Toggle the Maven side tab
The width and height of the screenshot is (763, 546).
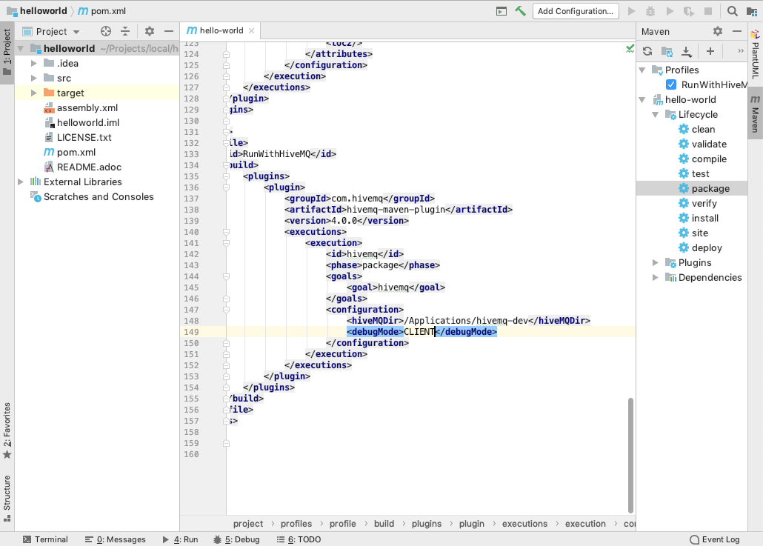[755, 114]
